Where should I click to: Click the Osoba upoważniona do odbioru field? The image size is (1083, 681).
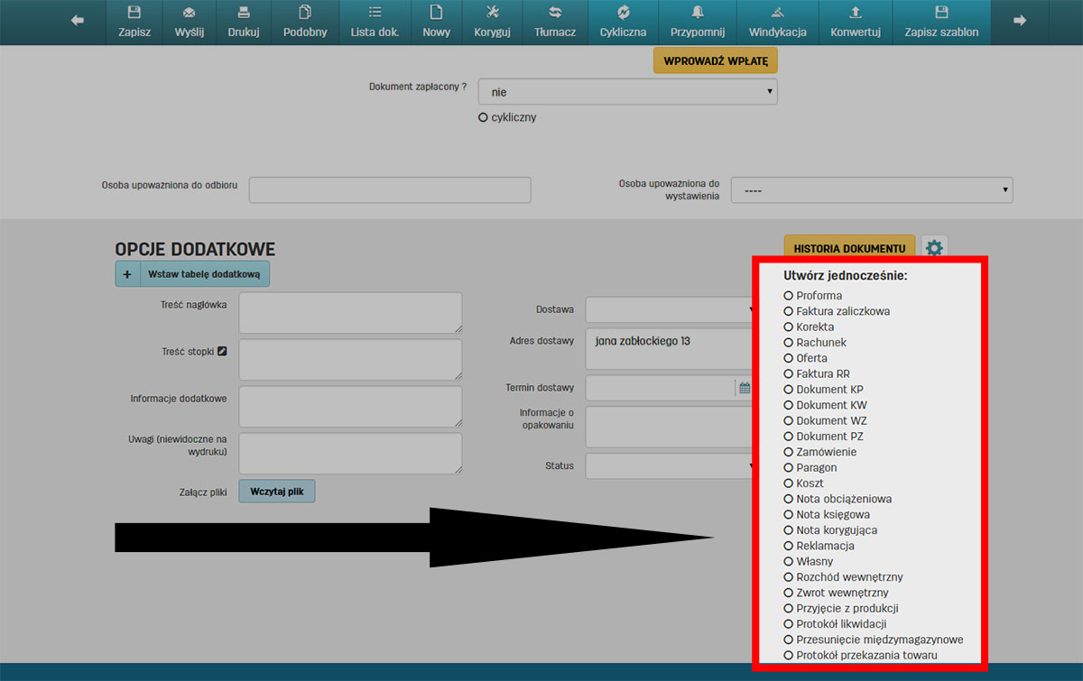point(390,190)
